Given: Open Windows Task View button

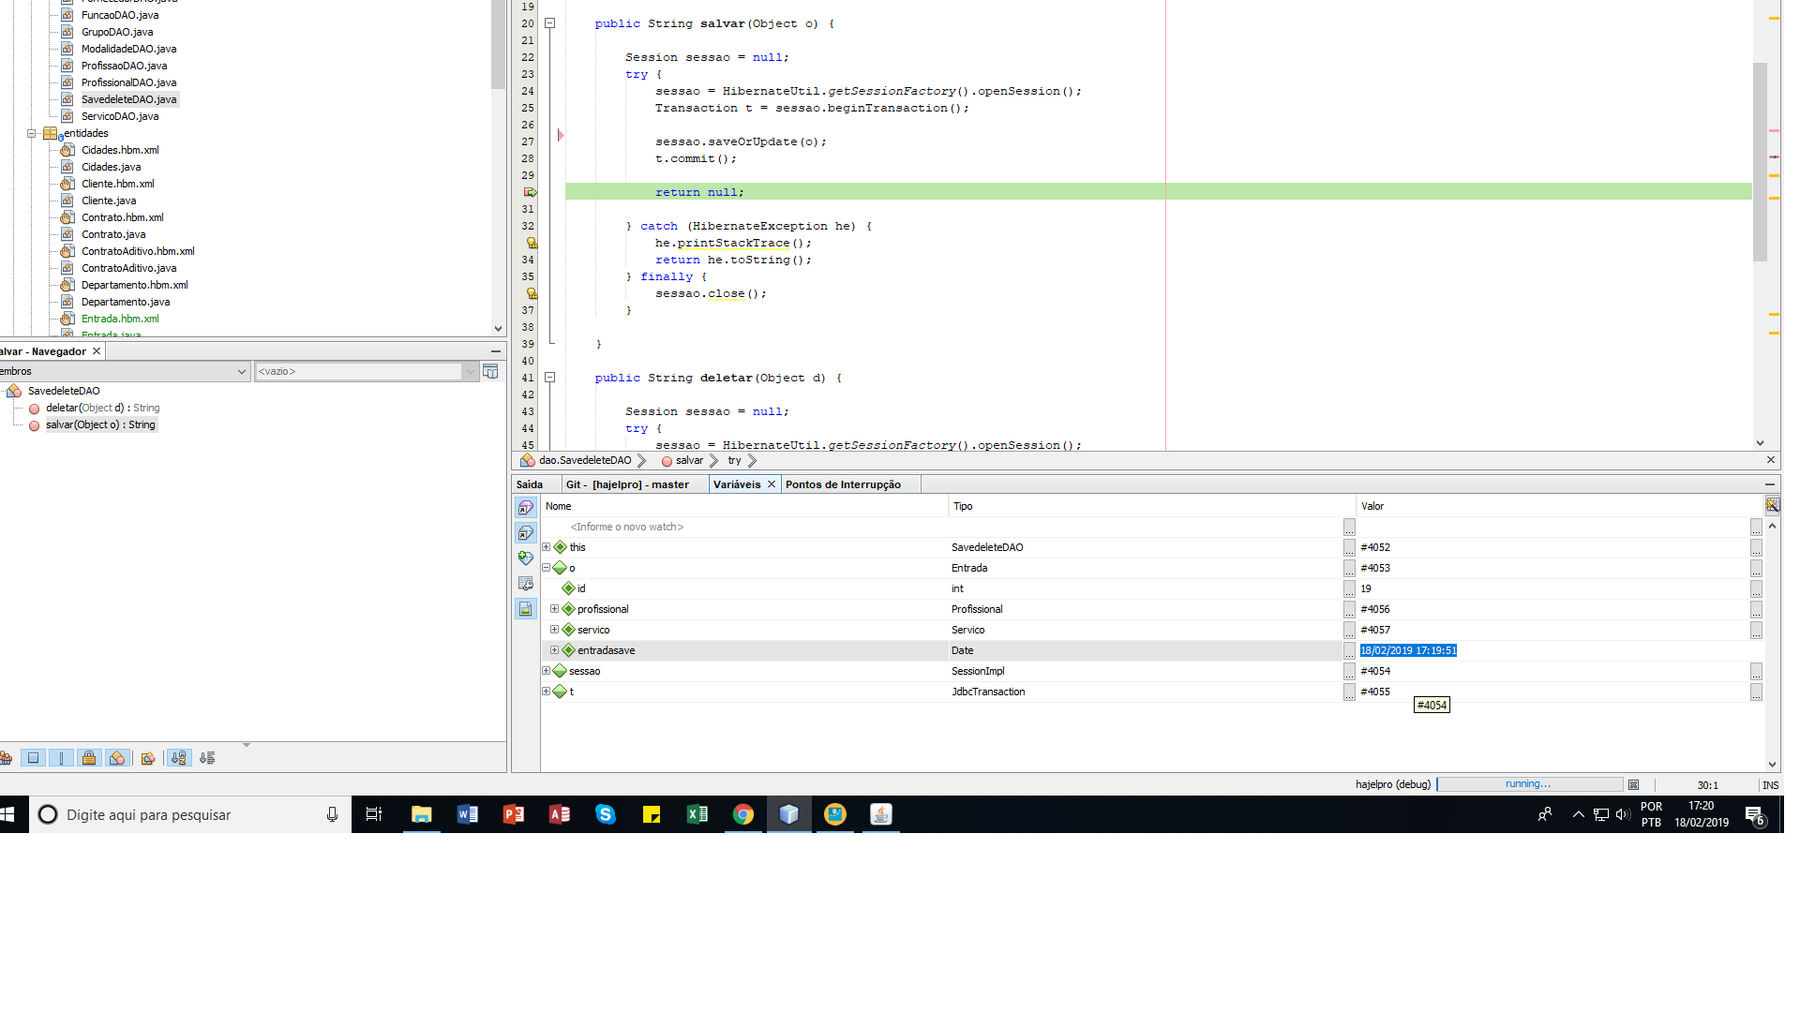Looking at the screenshot, I should click(x=374, y=814).
